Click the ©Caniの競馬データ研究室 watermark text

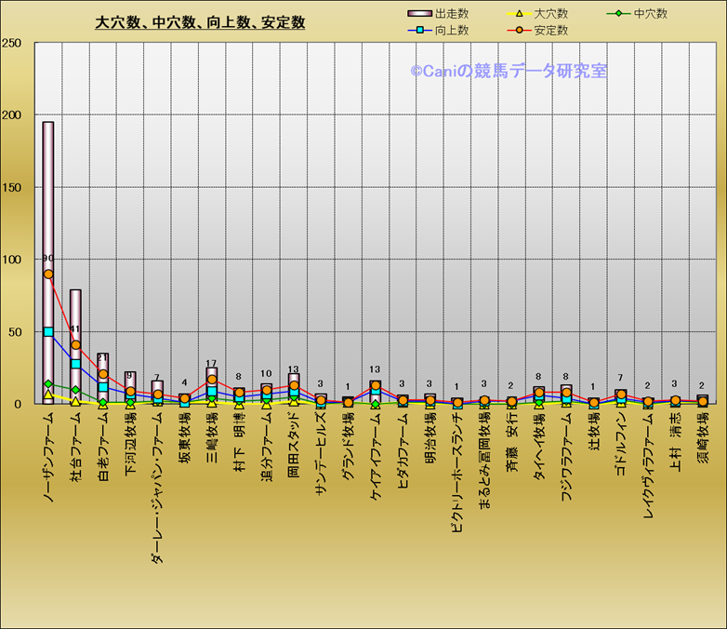pos(509,71)
